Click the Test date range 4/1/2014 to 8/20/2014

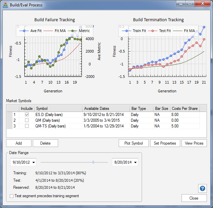click(60, 180)
